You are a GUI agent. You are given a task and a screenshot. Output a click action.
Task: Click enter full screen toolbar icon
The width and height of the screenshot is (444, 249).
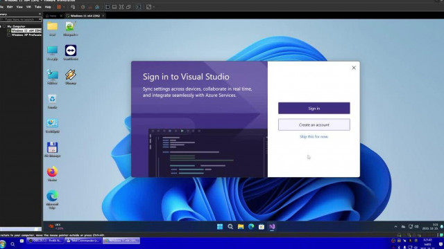(x=121, y=7)
